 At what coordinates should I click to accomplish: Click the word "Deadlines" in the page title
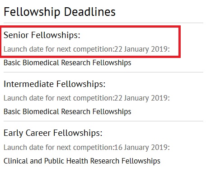pyautogui.click(x=90, y=12)
